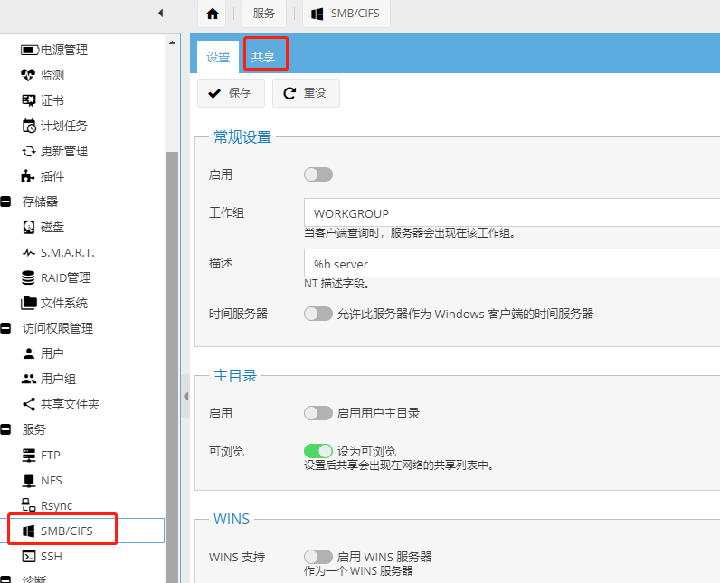Click the 共享文件夹 share icon

[x=28, y=404]
